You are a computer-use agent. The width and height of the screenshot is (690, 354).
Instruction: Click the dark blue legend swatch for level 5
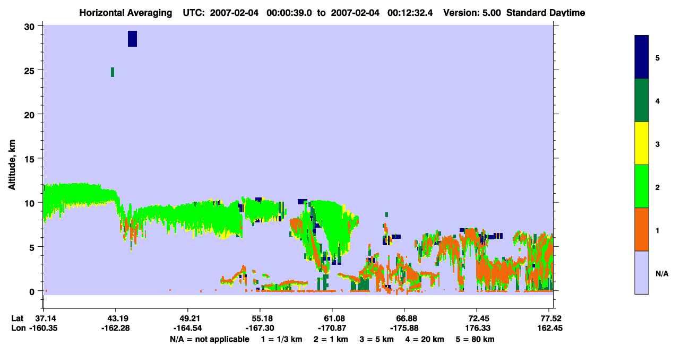pos(642,57)
